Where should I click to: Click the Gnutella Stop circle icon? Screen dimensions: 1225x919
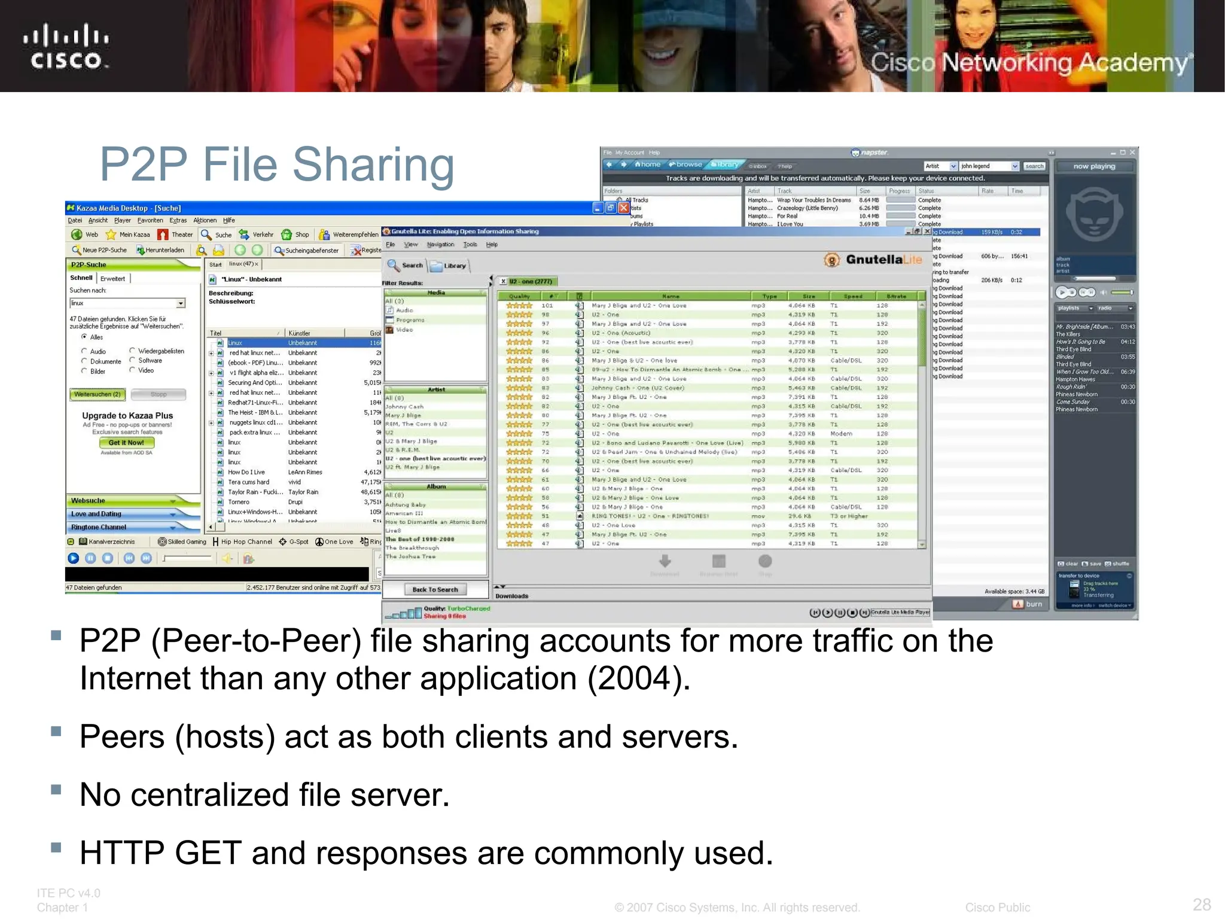765,561
